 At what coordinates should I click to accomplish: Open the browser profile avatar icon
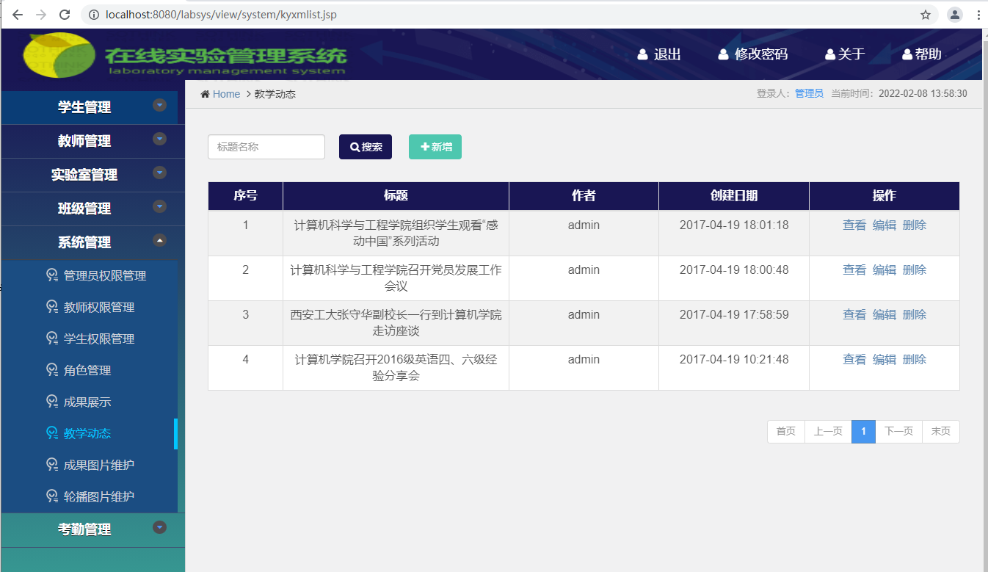click(954, 15)
